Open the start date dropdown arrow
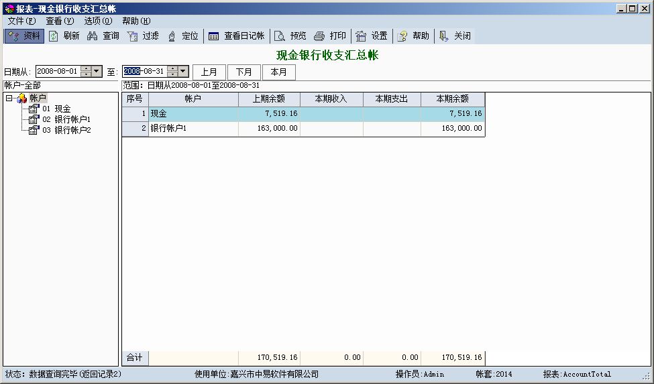 (96, 71)
